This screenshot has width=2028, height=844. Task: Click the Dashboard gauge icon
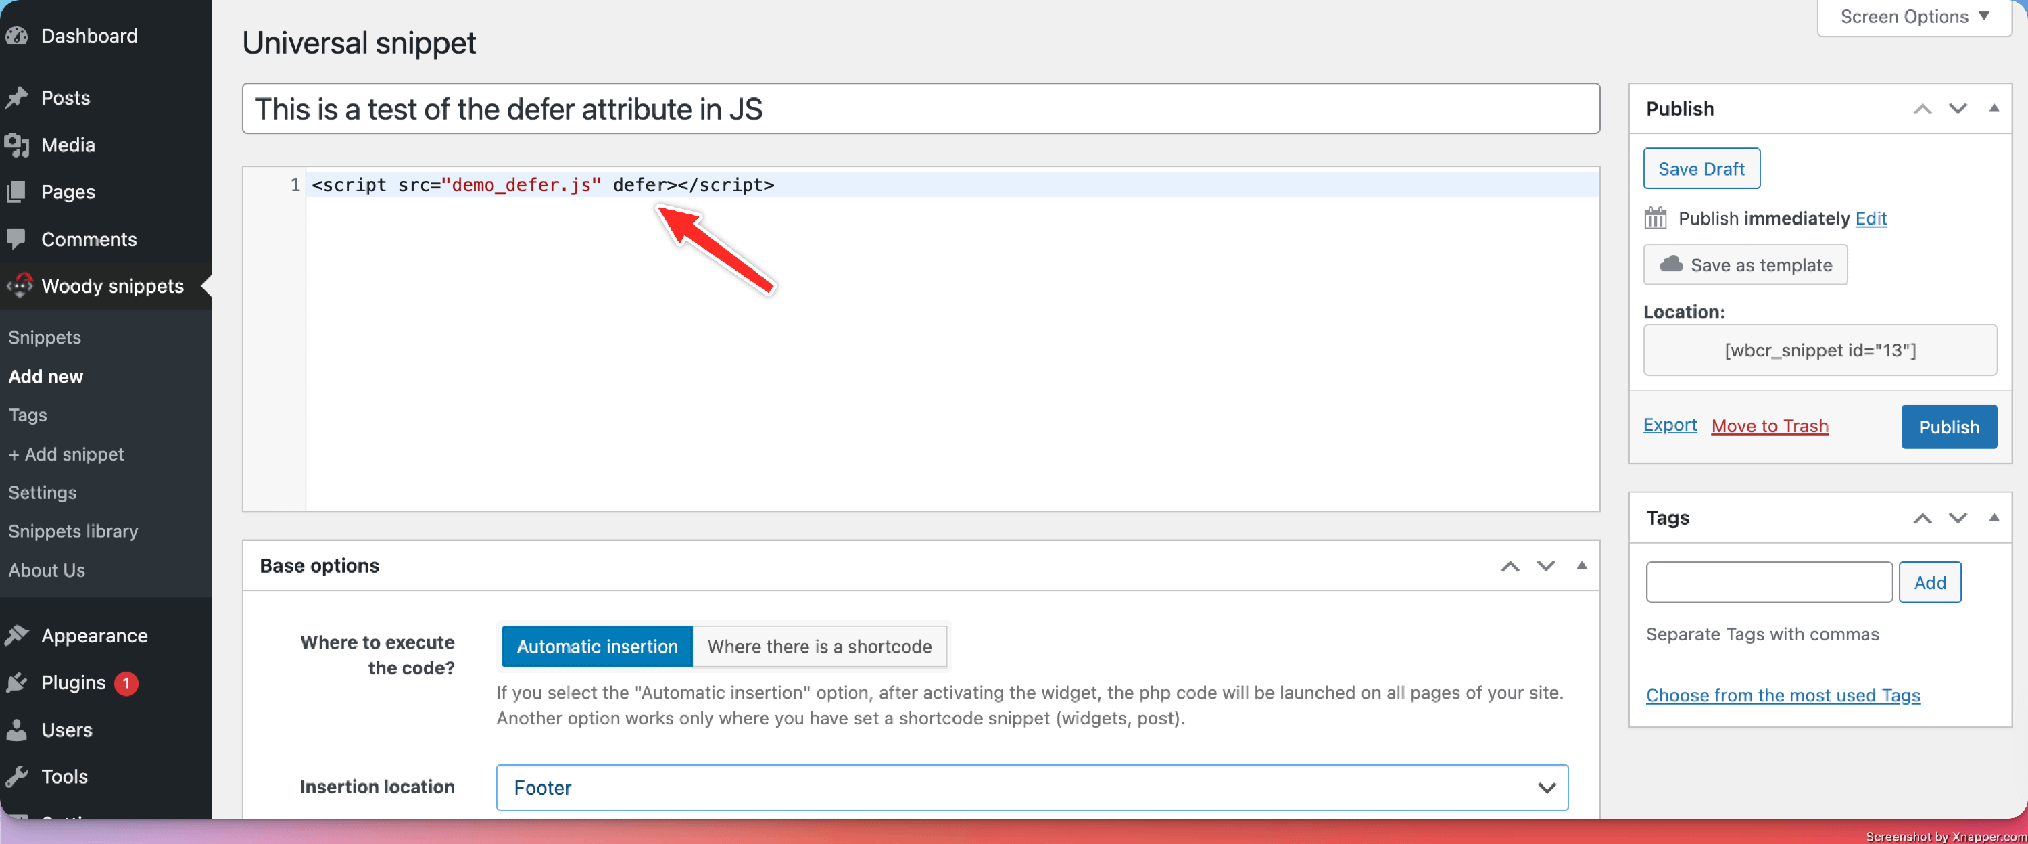click(16, 35)
